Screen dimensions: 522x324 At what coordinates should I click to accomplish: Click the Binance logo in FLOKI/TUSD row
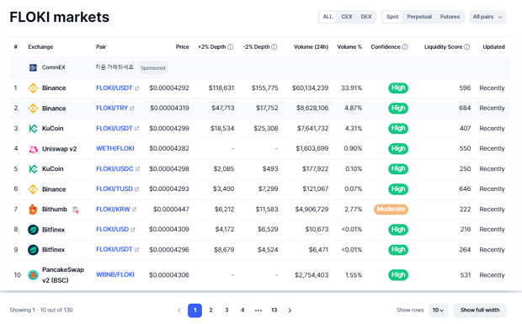pyautogui.click(x=33, y=189)
